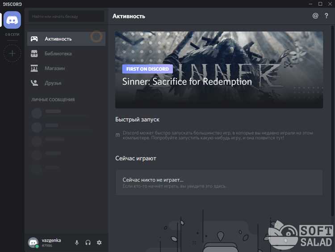335x252 pixels.
Task: Deafen audio with the headphones icon
Action: click(x=88, y=243)
